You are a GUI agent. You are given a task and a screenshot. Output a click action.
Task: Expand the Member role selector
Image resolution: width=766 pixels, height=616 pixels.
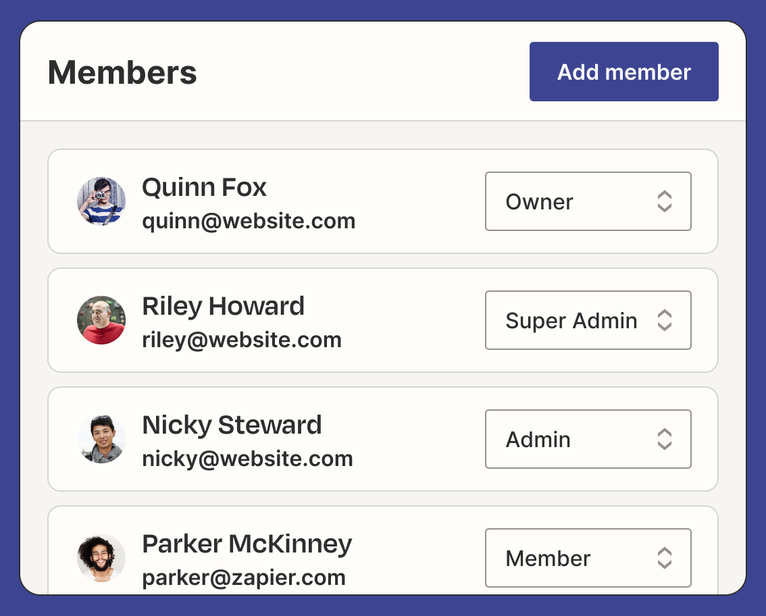588,558
